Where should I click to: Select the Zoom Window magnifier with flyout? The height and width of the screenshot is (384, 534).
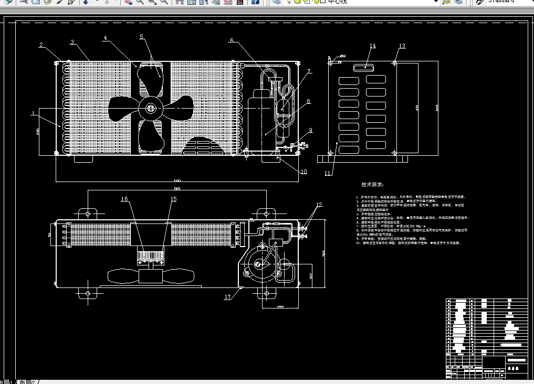tap(152, 2)
